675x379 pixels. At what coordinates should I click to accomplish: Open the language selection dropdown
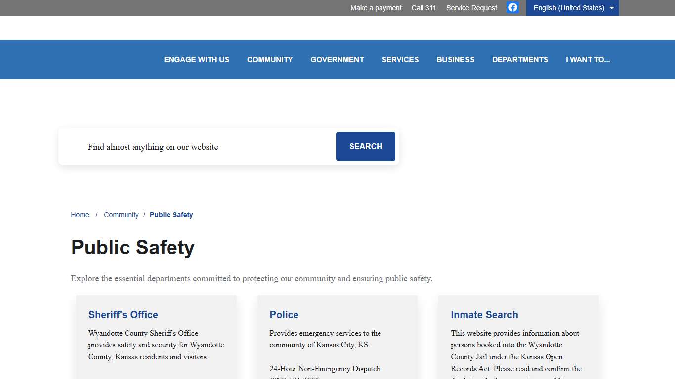click(x=572, y=7)
